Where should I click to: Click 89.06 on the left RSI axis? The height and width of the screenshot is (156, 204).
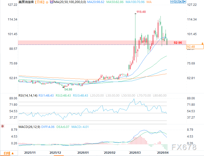pos(13,98)
